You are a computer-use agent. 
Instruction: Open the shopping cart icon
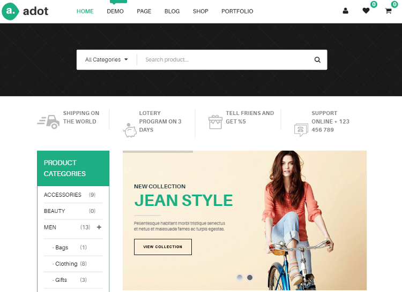pos(388,11)
